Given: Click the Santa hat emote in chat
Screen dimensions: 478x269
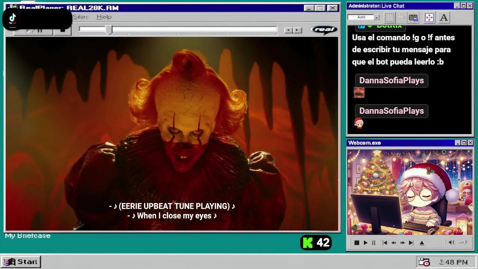Looking at the screenshot, I should click(x=359, y=123).
